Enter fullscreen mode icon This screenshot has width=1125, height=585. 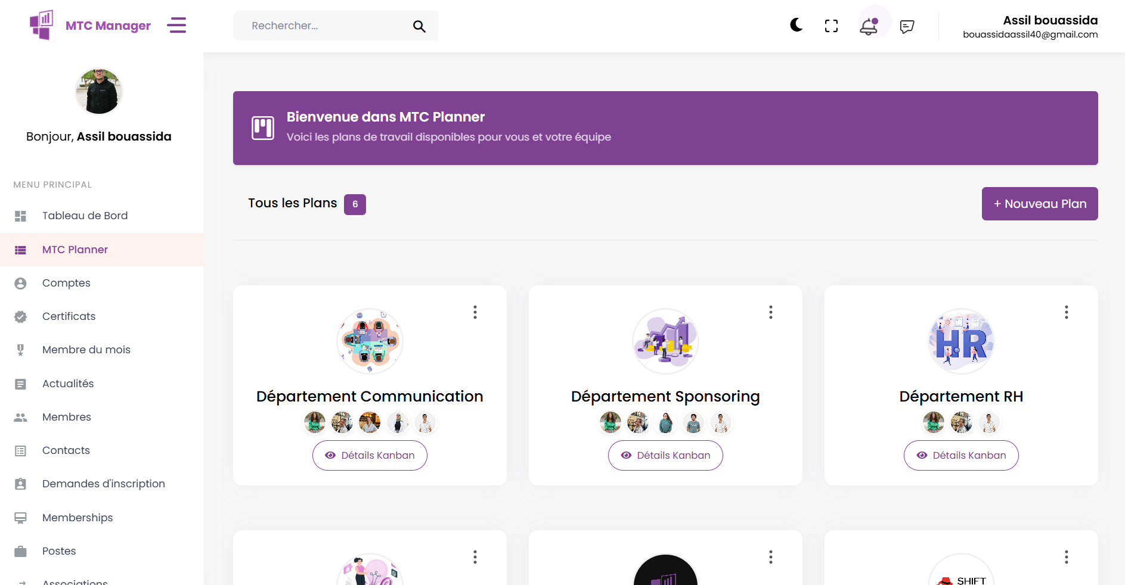coord(831,26)
